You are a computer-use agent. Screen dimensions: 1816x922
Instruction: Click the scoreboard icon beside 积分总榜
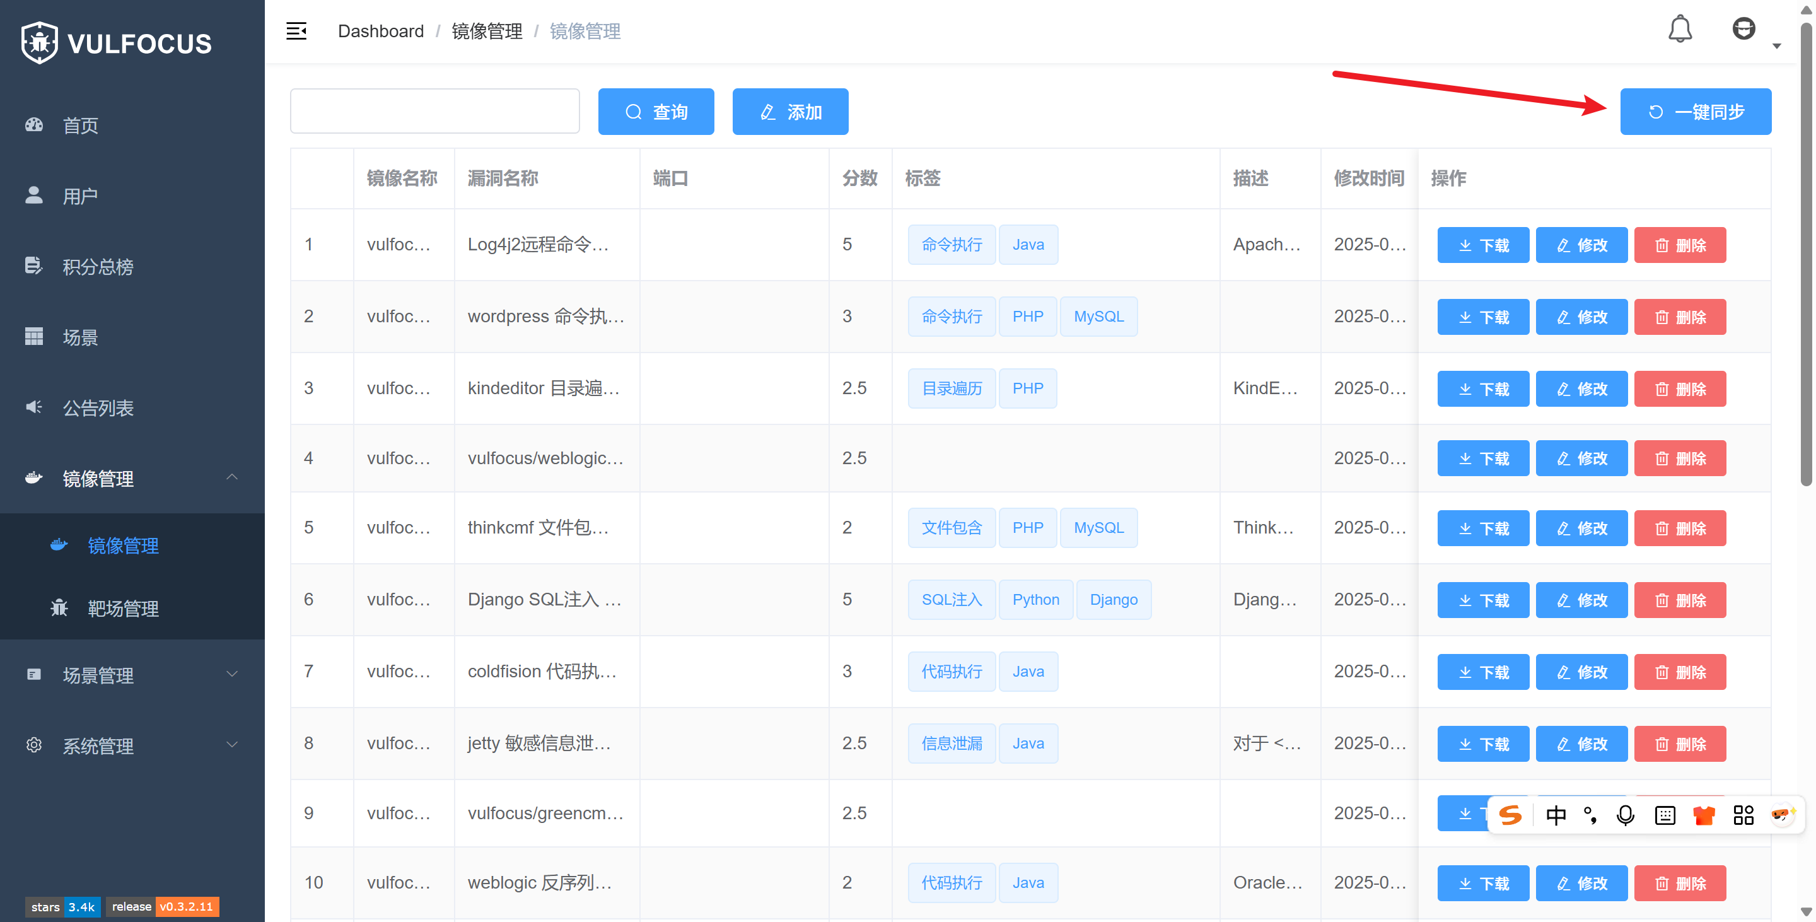point(33,266)
